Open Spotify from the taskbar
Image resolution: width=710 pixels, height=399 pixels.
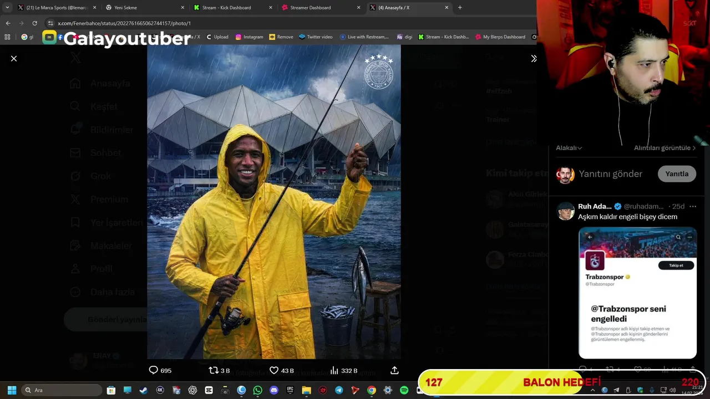point(404,390)
